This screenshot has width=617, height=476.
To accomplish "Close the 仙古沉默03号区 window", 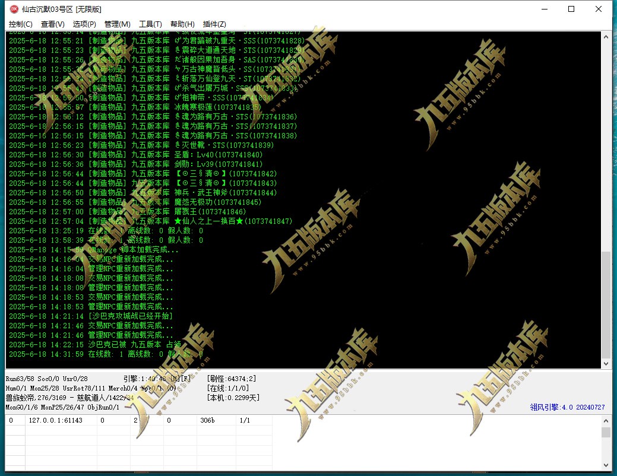I will (599, 9).
